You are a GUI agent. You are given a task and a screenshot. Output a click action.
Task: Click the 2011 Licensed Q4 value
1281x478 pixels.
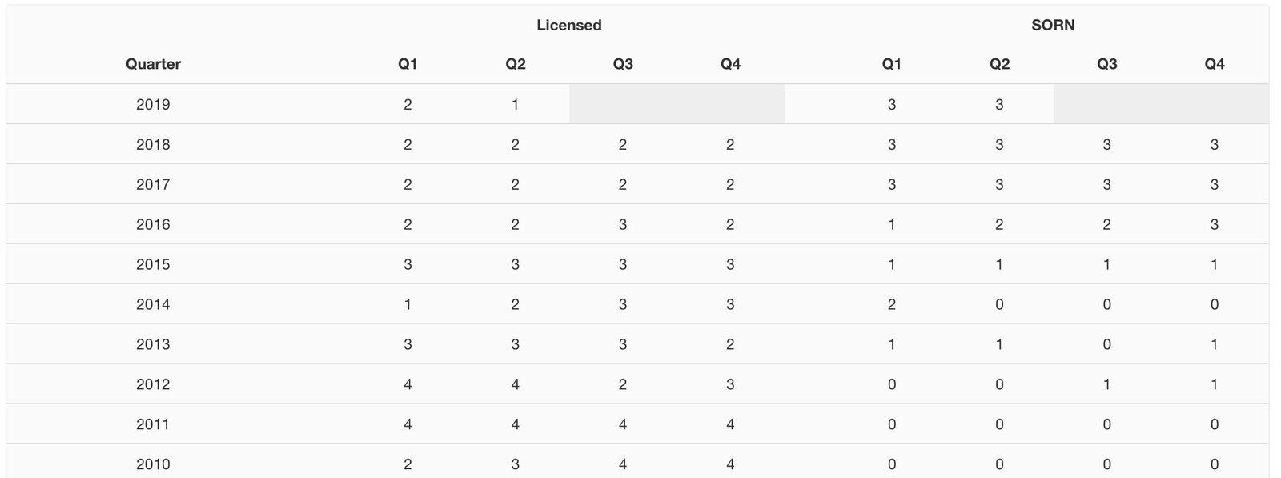click(x=730, y=424)
